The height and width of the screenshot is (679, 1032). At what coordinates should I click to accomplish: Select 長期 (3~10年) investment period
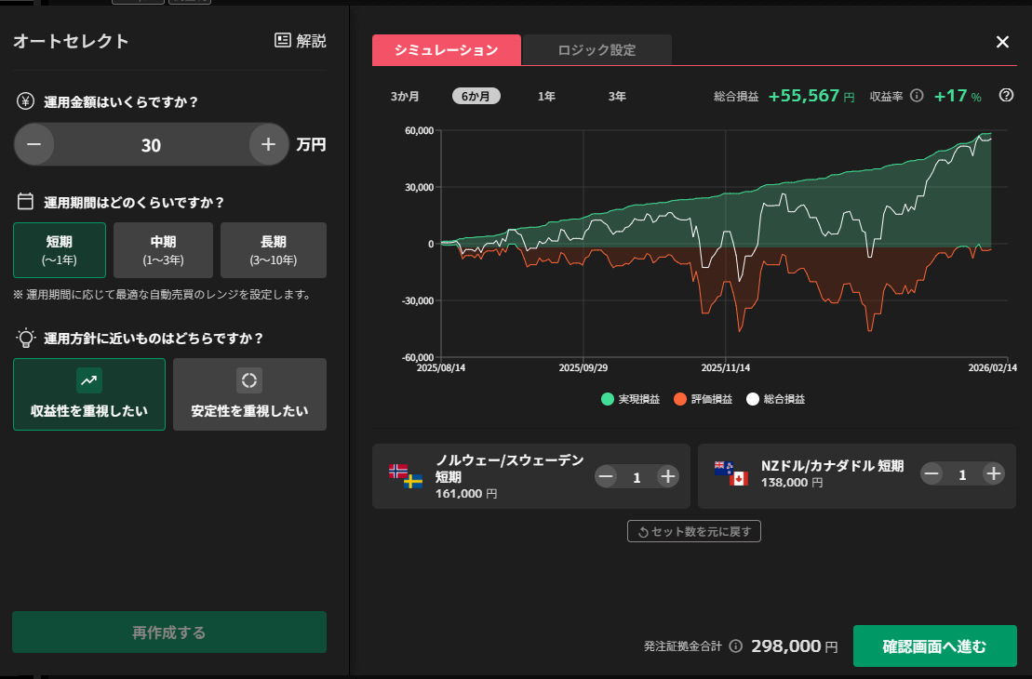click(x=274, y=250)
